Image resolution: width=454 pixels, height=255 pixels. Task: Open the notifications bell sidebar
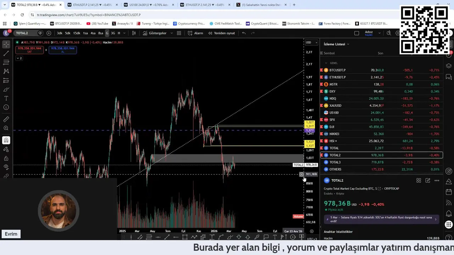pos(449,214)
